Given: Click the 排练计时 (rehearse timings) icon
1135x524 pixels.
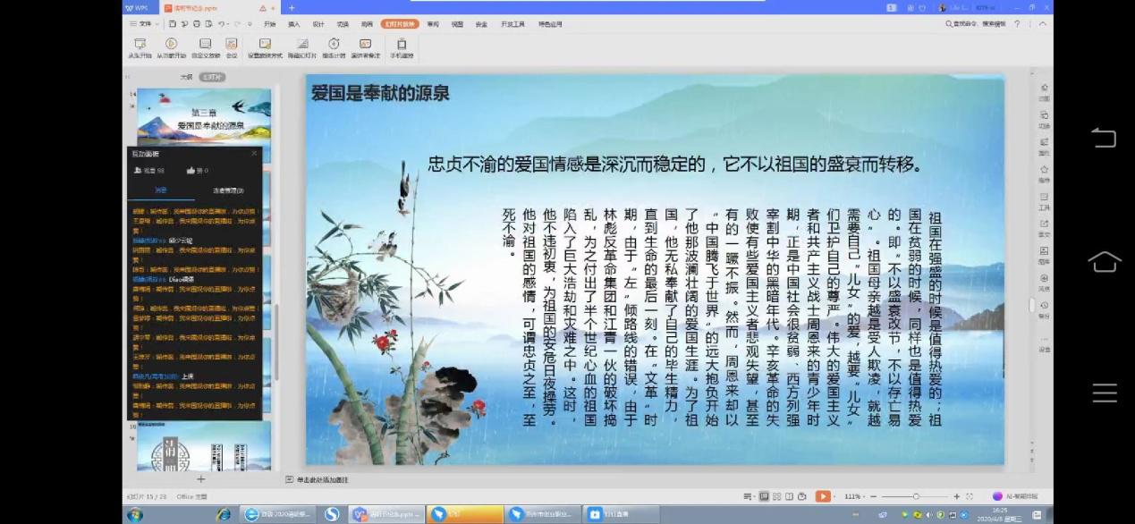Looking at the screenshot, I should [x=334, y=44].
